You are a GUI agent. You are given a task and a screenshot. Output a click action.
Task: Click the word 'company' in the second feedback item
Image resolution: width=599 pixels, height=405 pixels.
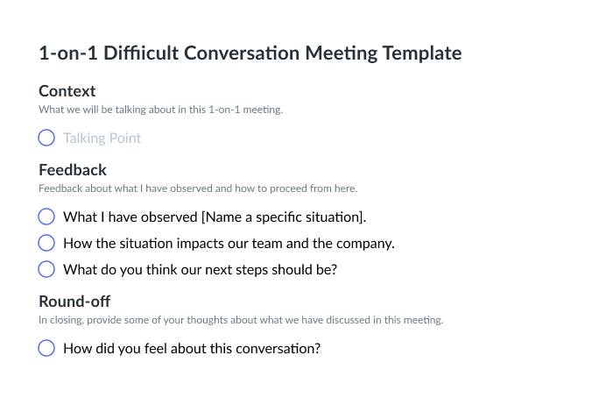tap(363, 245)
